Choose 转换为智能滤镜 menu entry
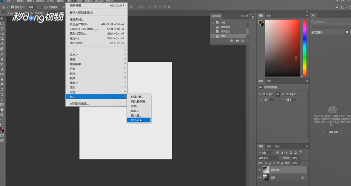This screenshot has height=186, width=351. click(x=97, y=13)
